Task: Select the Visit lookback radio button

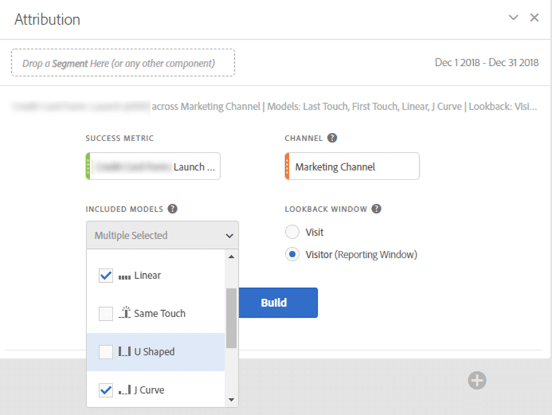Action: (x=292, y=232)
